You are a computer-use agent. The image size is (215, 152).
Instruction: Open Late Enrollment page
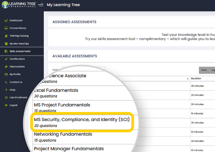point(18,97)
